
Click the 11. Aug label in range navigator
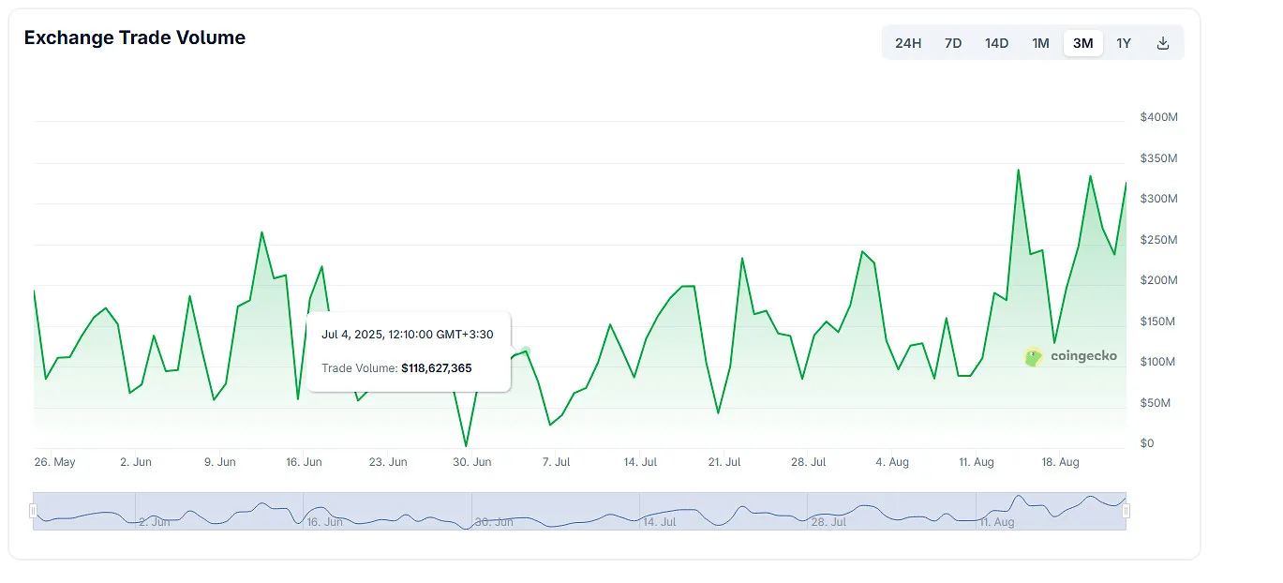tap(996, 522)
